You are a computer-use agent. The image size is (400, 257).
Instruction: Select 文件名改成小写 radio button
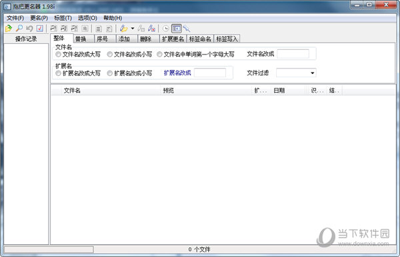[110, 54]
